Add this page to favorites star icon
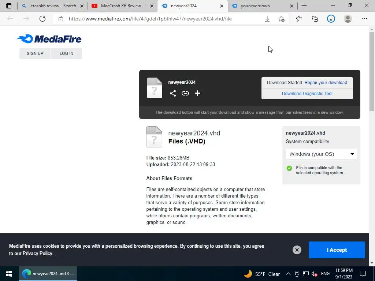375x281 pixels. (x=282, y=19)
